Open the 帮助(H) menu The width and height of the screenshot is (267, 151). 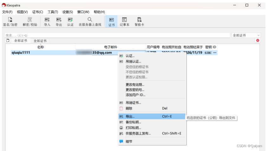pos(99,12)
